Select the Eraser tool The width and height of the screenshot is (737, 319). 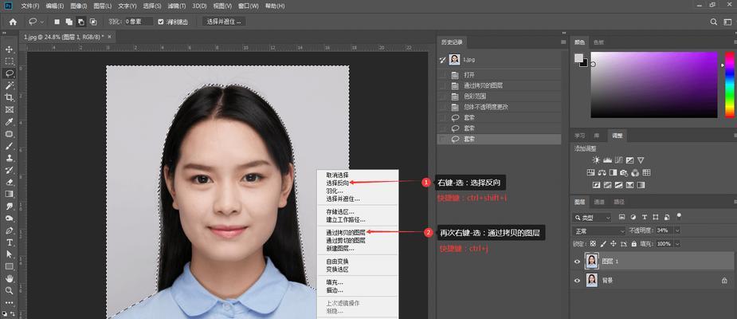9,182
